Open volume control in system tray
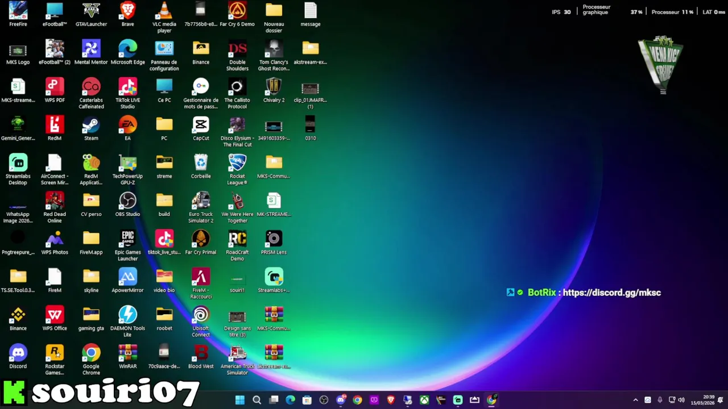Image resolution: width=728 pixels, height=409 pixels. pyautogui.click(x=681, y=400)
